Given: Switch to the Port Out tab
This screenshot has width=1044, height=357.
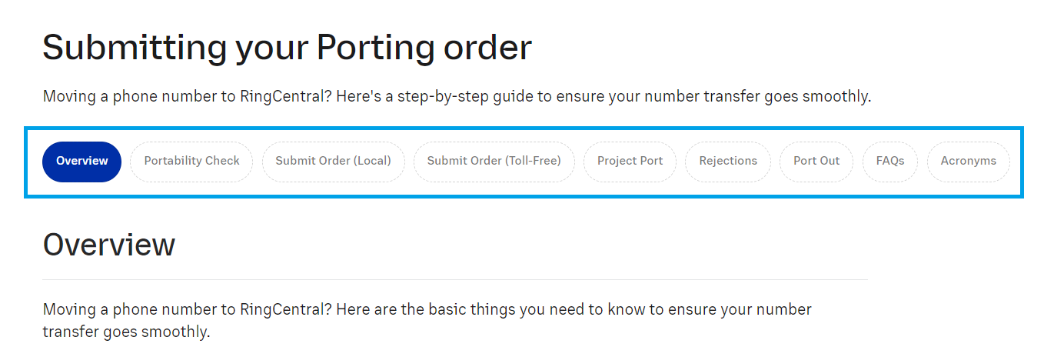Looking at the screenshot, I should [816, 162].
